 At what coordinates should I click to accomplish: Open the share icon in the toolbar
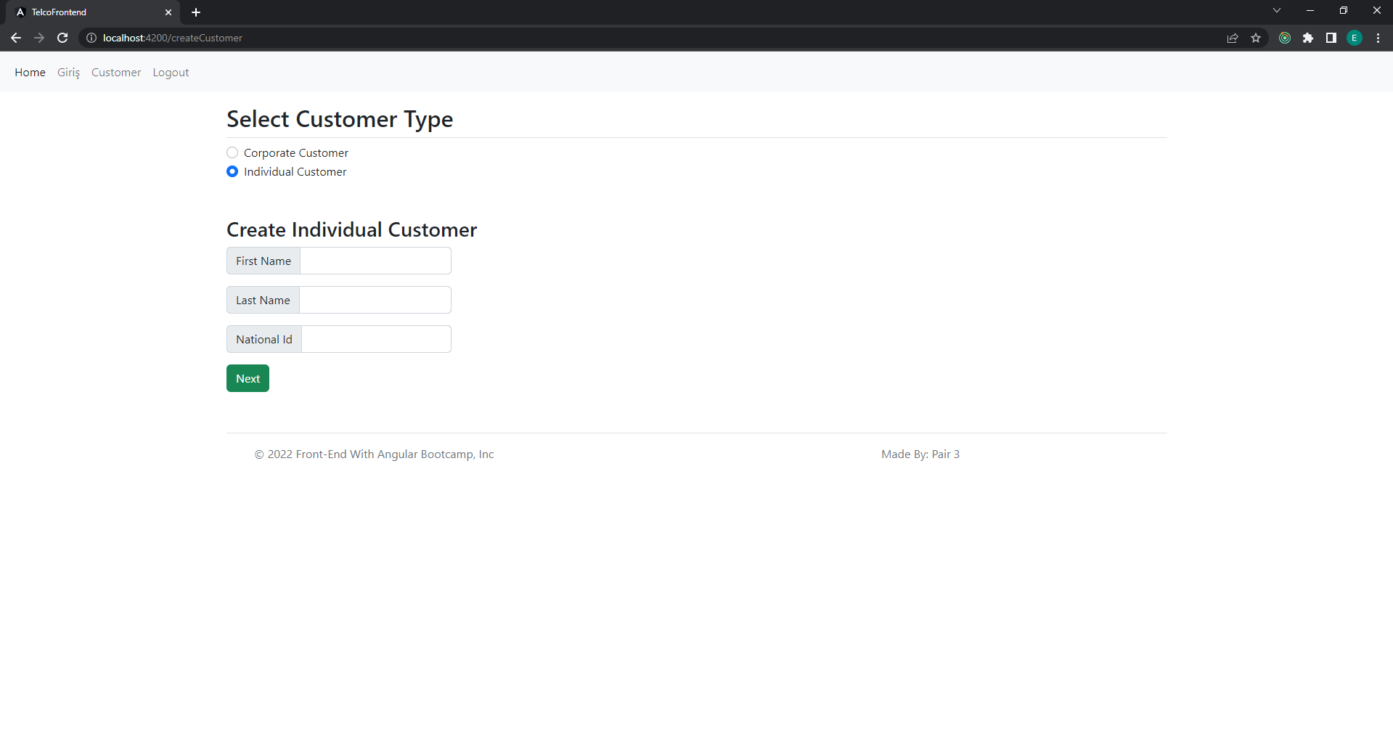(1233, 38)
